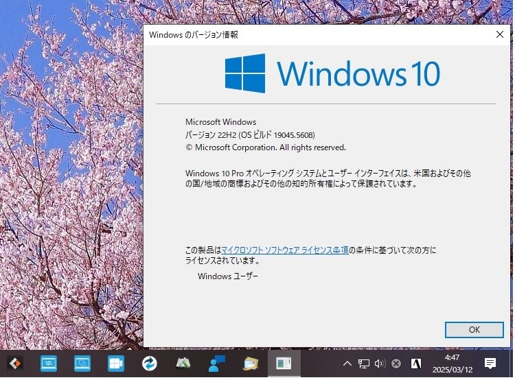
Task: Open the network status tray icon
Action: 365,365
